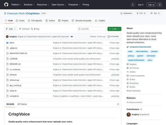Open the appearance settings icon beside Sign up
The image size is (166, 125).
click(160, 5)
